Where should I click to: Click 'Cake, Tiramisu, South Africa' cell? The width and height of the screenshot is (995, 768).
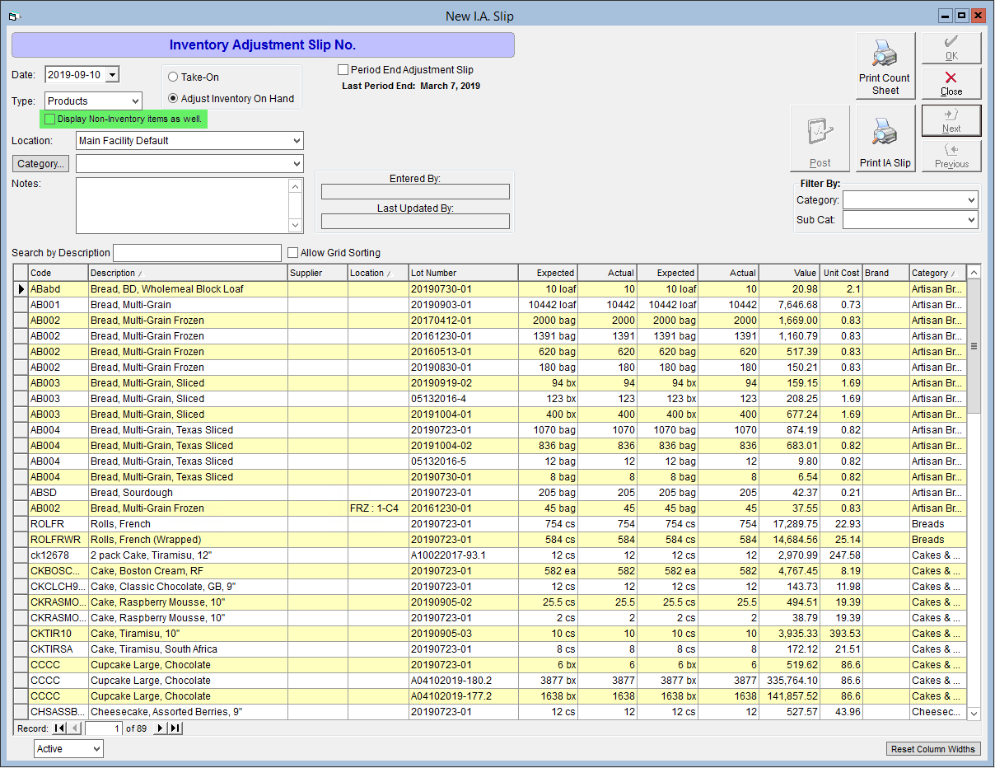[188, 649]
